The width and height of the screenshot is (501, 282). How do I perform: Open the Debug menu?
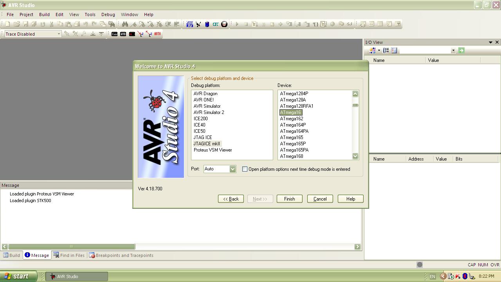(108, 14)
